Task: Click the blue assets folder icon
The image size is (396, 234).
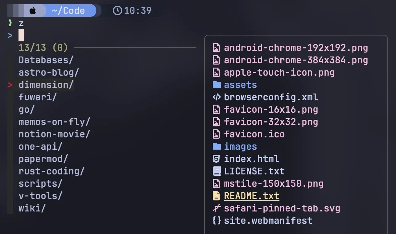Action: point(217,85)
